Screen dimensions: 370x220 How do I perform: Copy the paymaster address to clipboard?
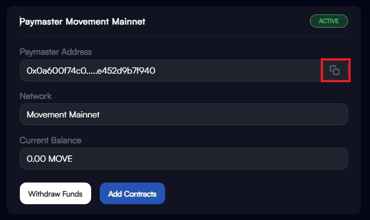(334, 70)
